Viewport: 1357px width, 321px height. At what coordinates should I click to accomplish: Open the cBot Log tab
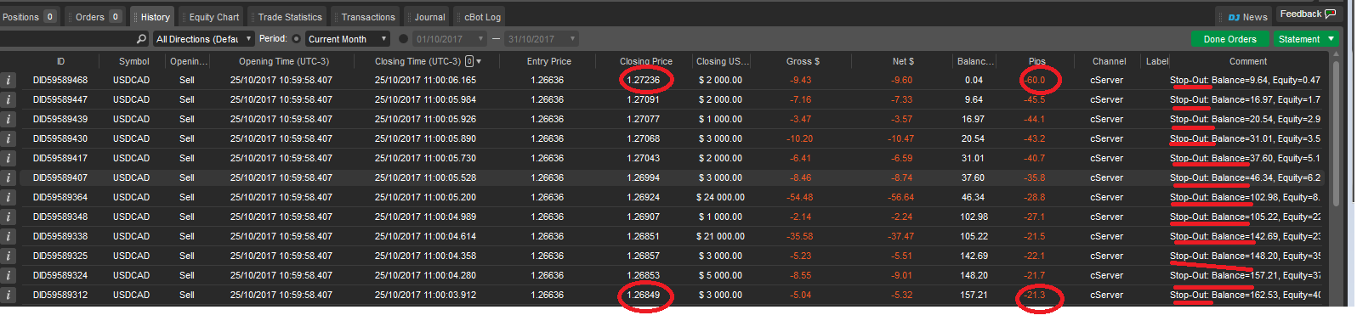coord(480,17)
